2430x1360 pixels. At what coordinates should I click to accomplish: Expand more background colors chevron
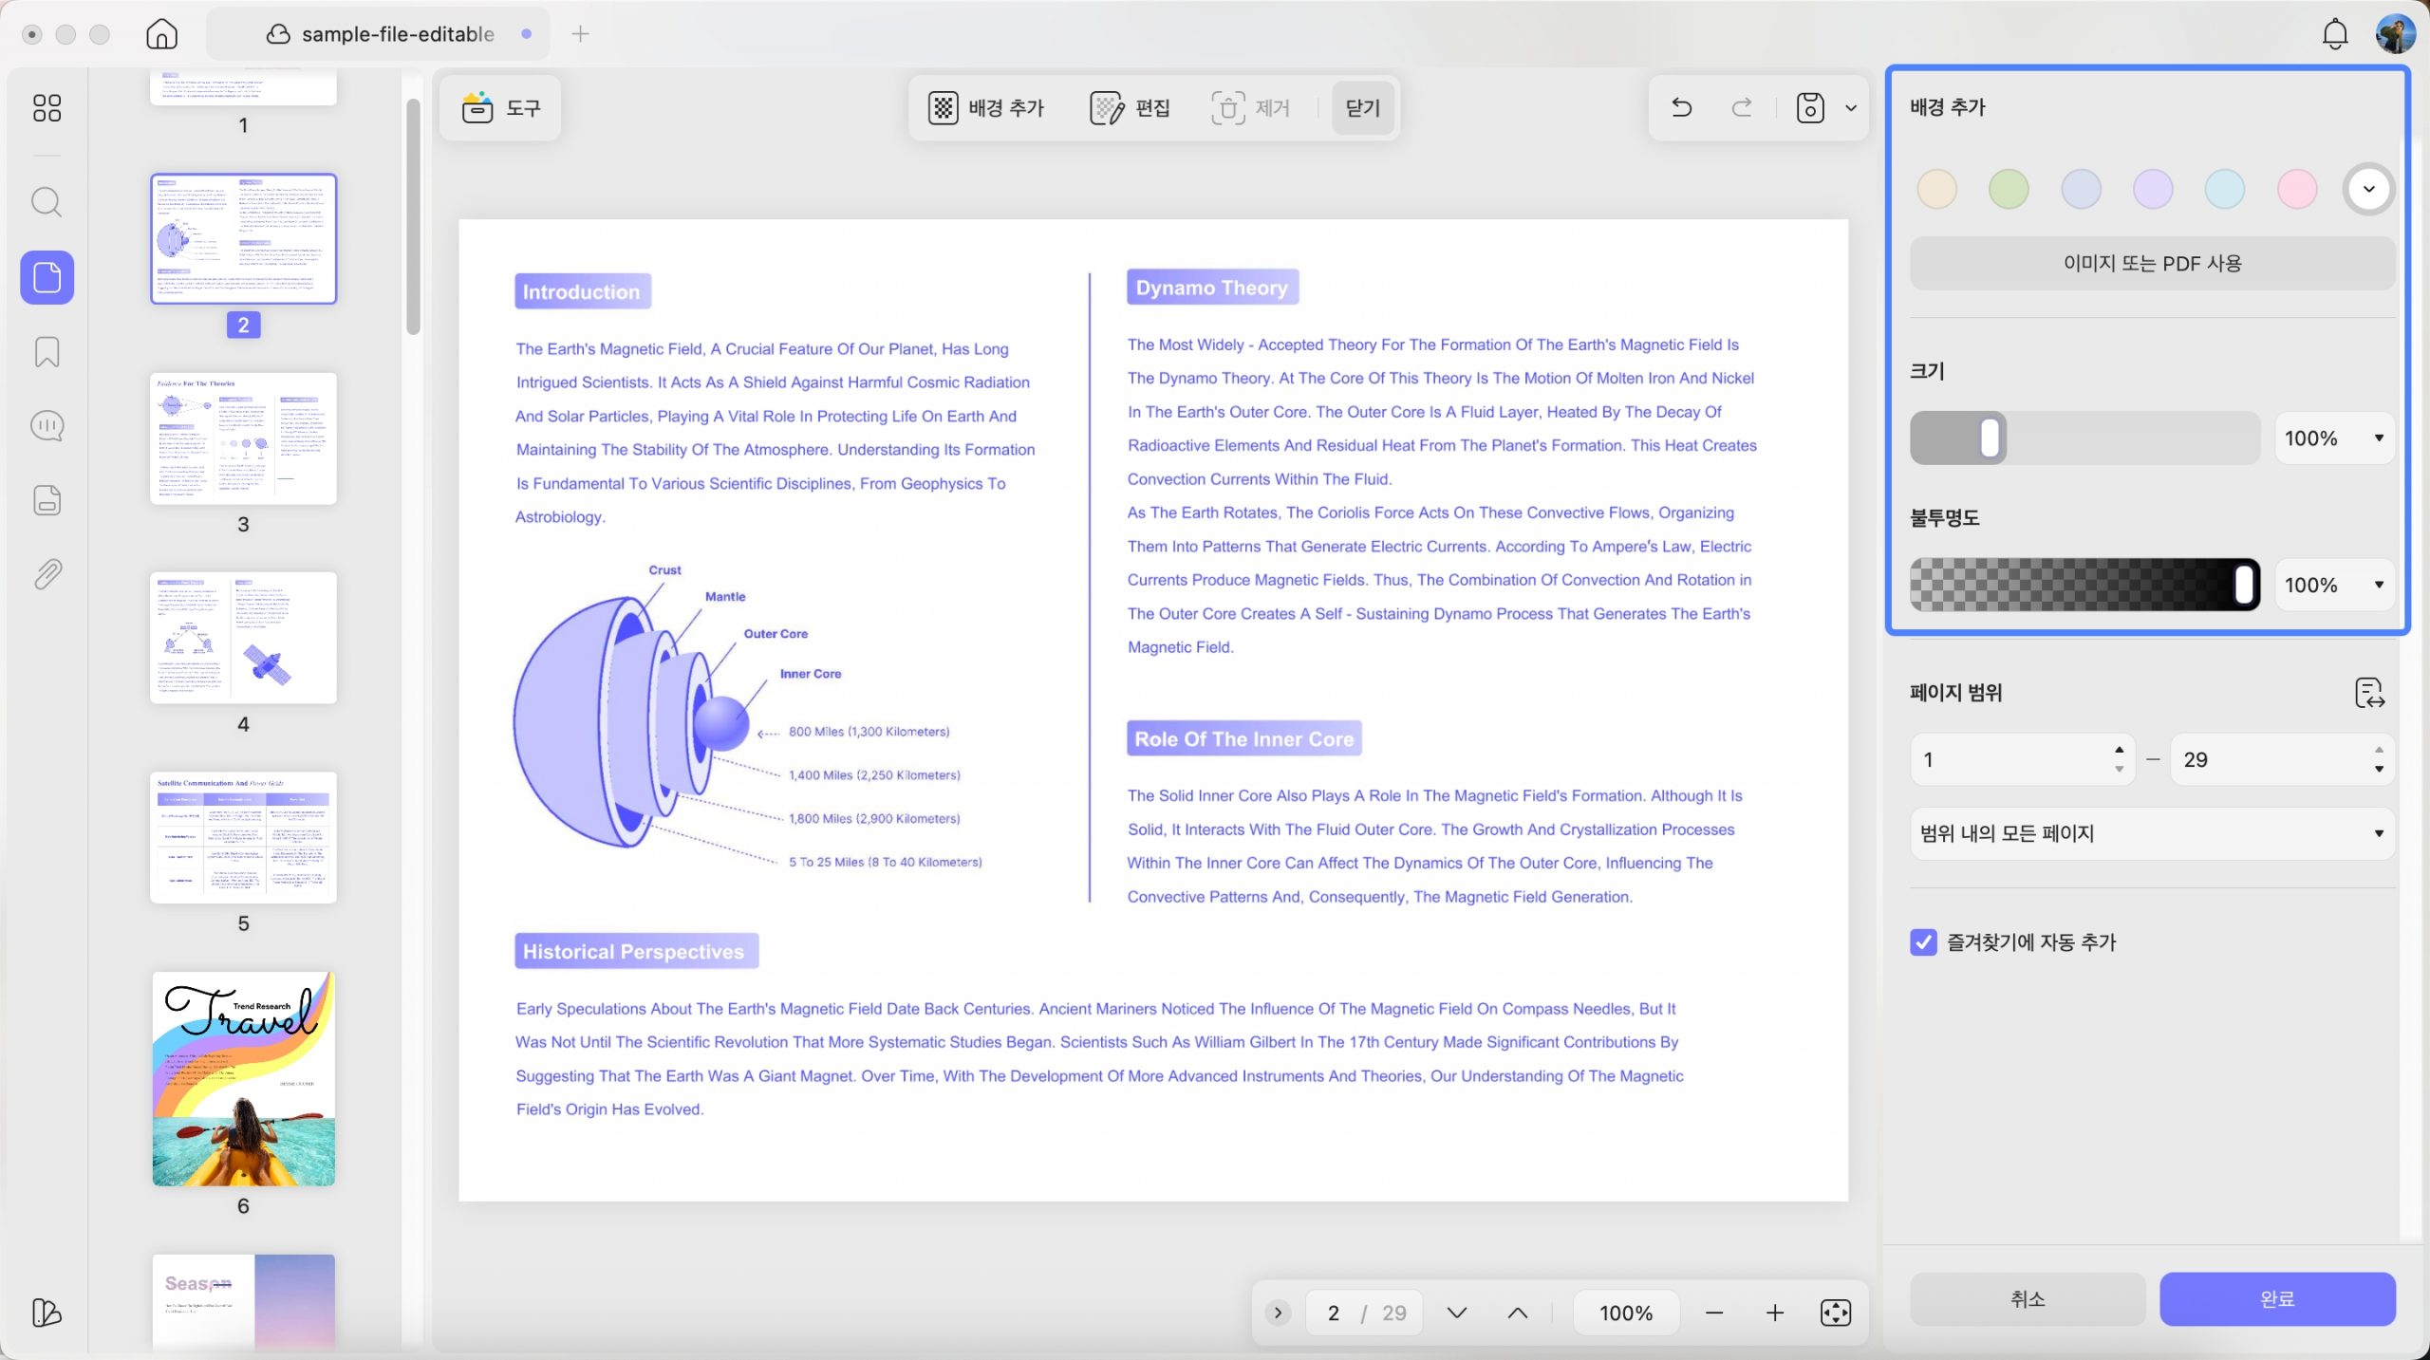pyautogui.click(x=2369, y=189)
